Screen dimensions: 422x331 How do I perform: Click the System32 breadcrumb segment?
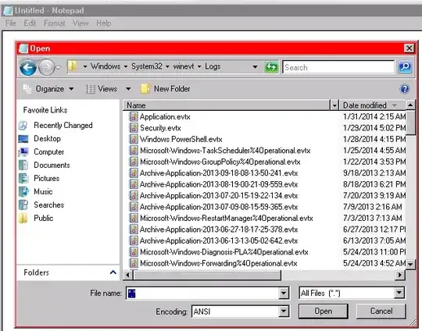[147, 66]
